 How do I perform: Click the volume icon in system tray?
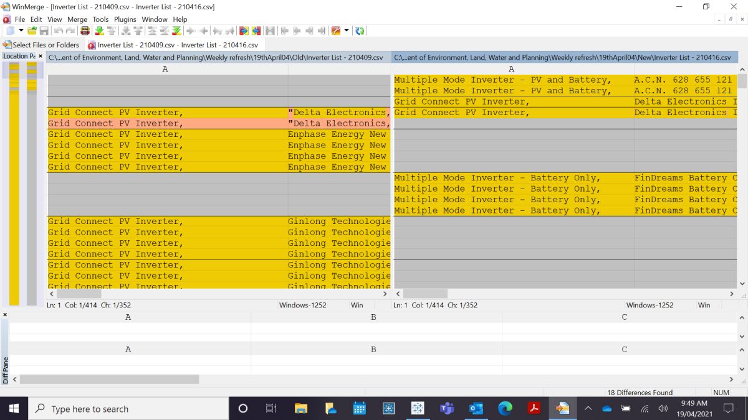(x=663, y=408)
